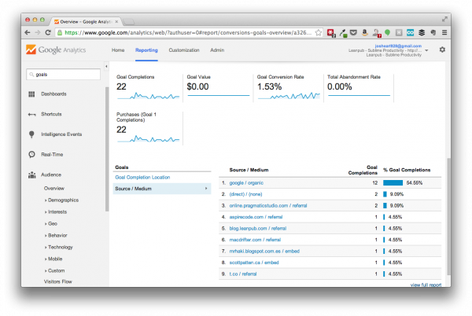Click the Intelligence Events lightbulb icon

[x=31, y=134]
